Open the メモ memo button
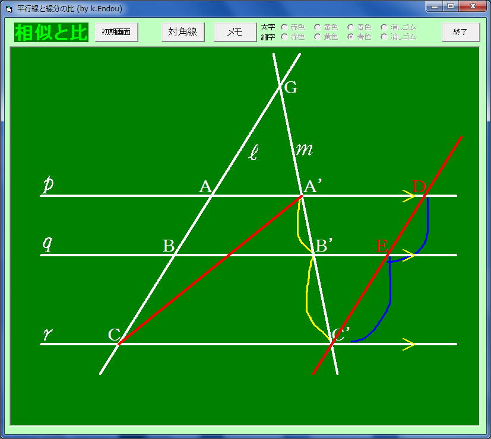This screenshot has height=439, width=491. (x=235, y=32)
